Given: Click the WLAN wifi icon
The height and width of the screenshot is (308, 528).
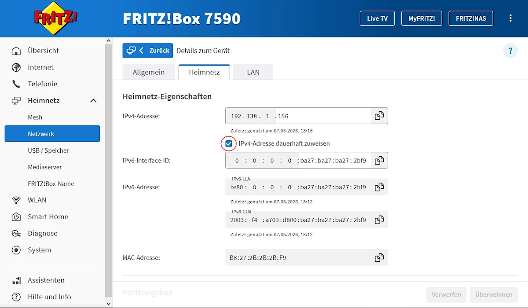Looking at the screenshot, I should click(x=16, y=200).
